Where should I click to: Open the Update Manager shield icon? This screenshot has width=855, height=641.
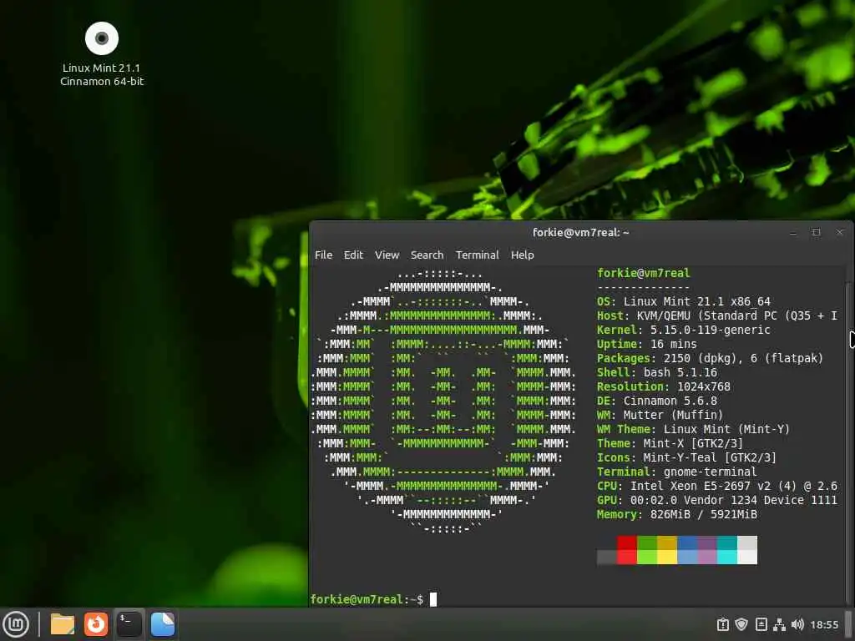tap(741, 624)
